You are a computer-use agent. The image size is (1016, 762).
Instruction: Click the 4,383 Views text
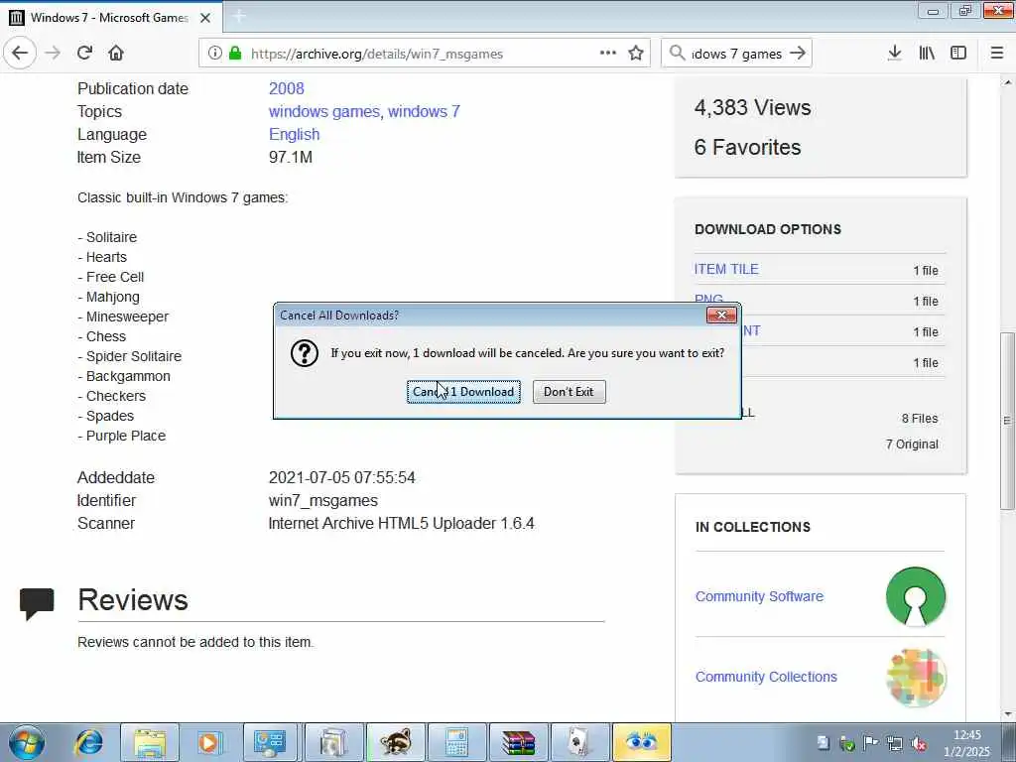[x=752, y=107]
